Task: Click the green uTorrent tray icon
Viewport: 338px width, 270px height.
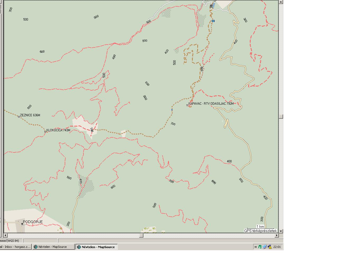Action: click(x=260, y=247)
